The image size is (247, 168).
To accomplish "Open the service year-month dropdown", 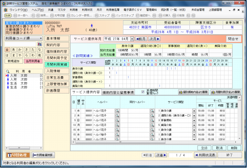I will pos(132,39).
